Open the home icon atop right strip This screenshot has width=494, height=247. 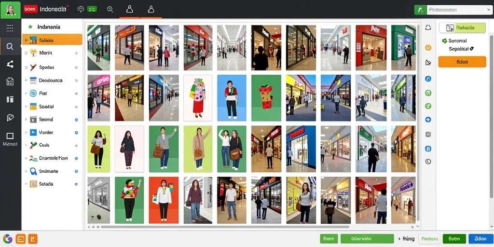(x=428, y=27)
